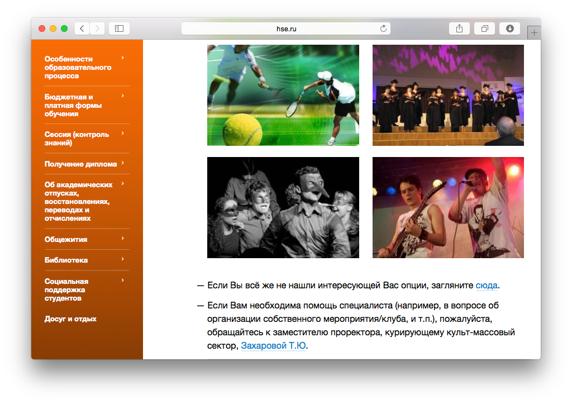Toggle the Safari sidebar panel
Viewport: 572px width, 404px height.
pos(119,28)
